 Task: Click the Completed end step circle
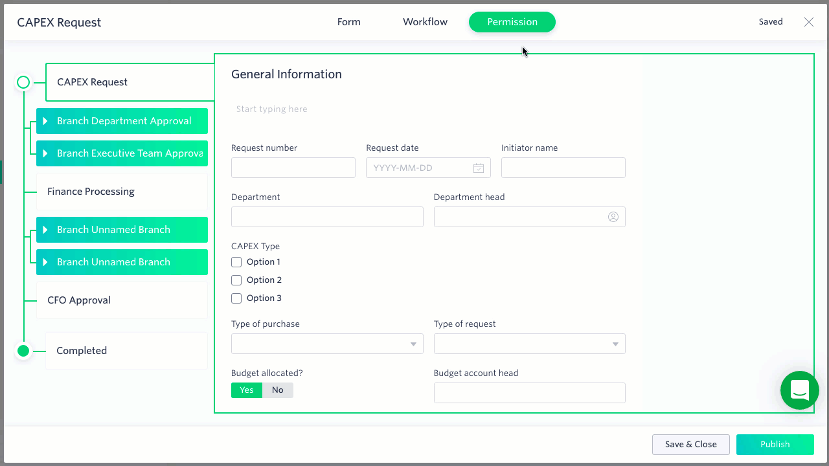tap(23, 351)
